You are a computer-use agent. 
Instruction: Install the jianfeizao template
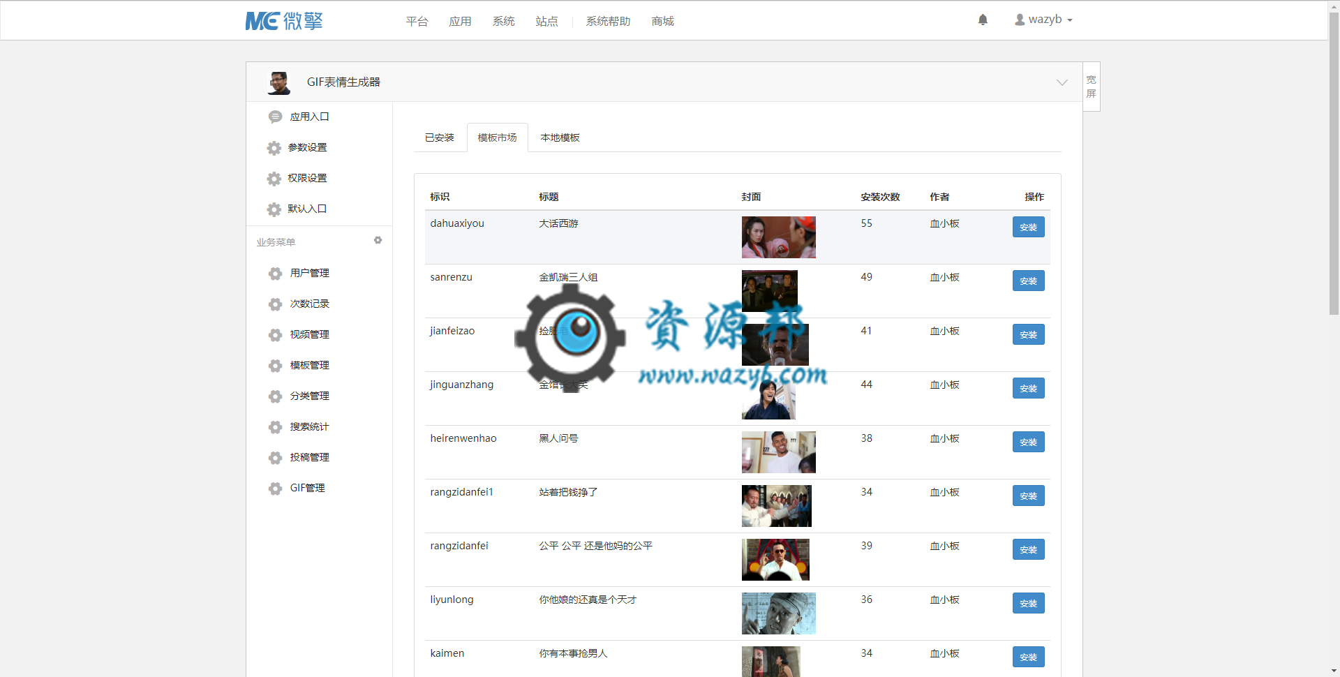click(1028, 334)
